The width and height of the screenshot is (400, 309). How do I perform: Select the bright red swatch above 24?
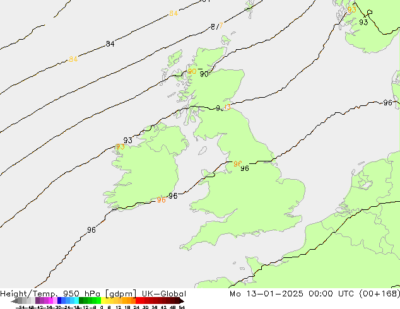[x=138, y=301]
